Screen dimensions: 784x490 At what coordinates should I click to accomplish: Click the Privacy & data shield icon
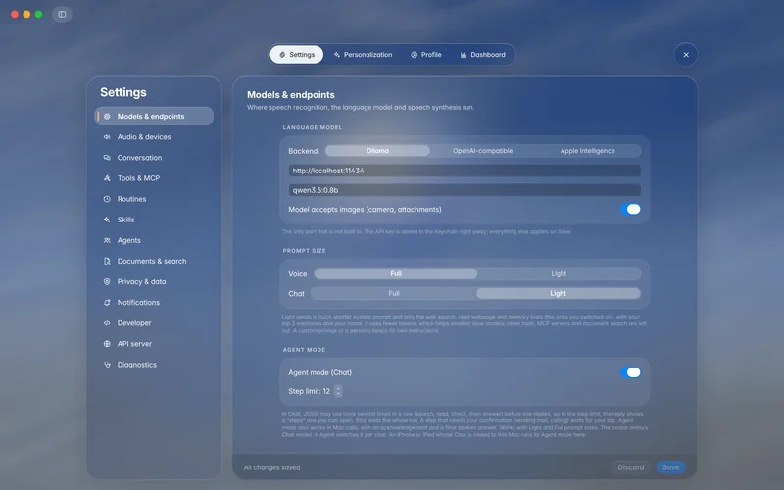(107, 281)
